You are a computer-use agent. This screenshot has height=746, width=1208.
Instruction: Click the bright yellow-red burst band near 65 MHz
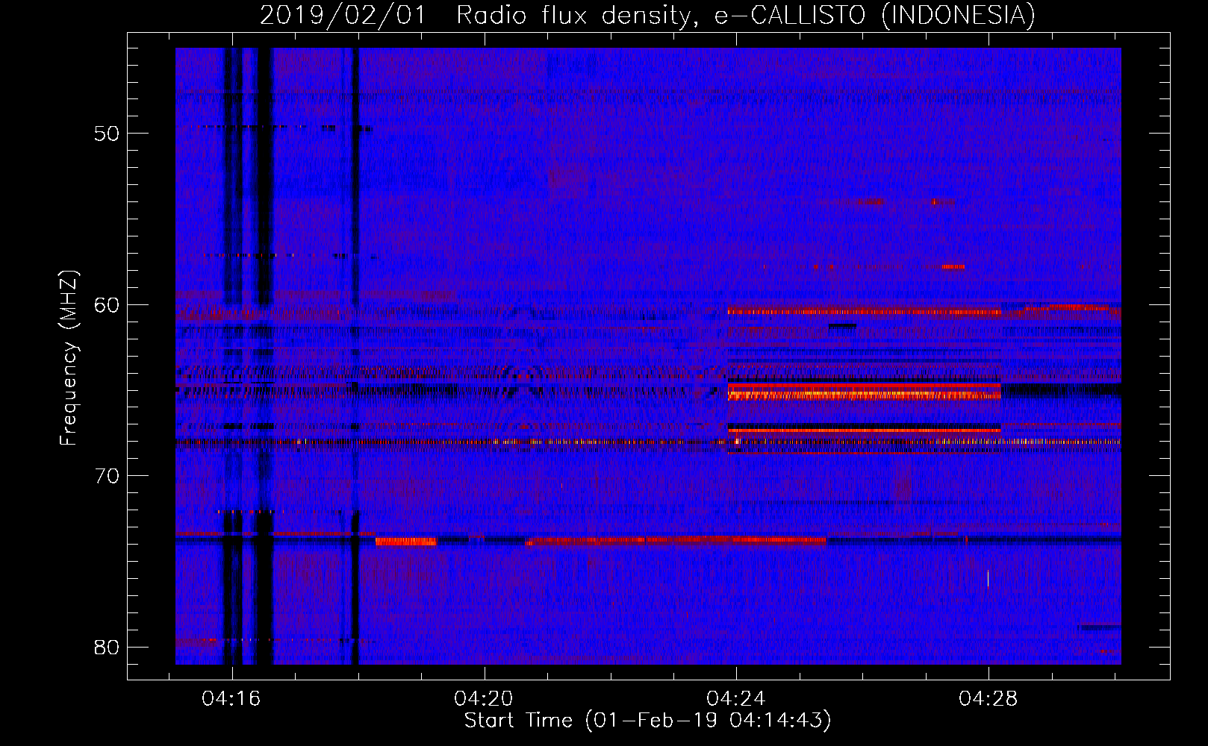(865, 392)
